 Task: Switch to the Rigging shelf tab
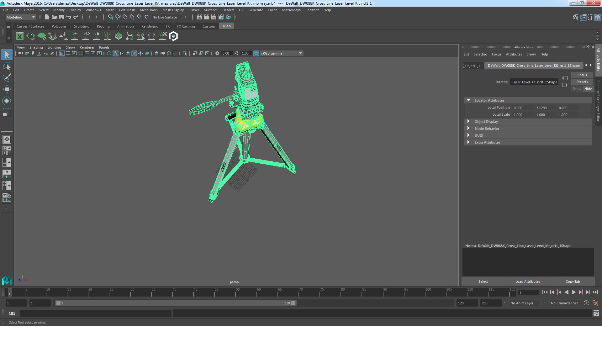click(x=103, y=26)
